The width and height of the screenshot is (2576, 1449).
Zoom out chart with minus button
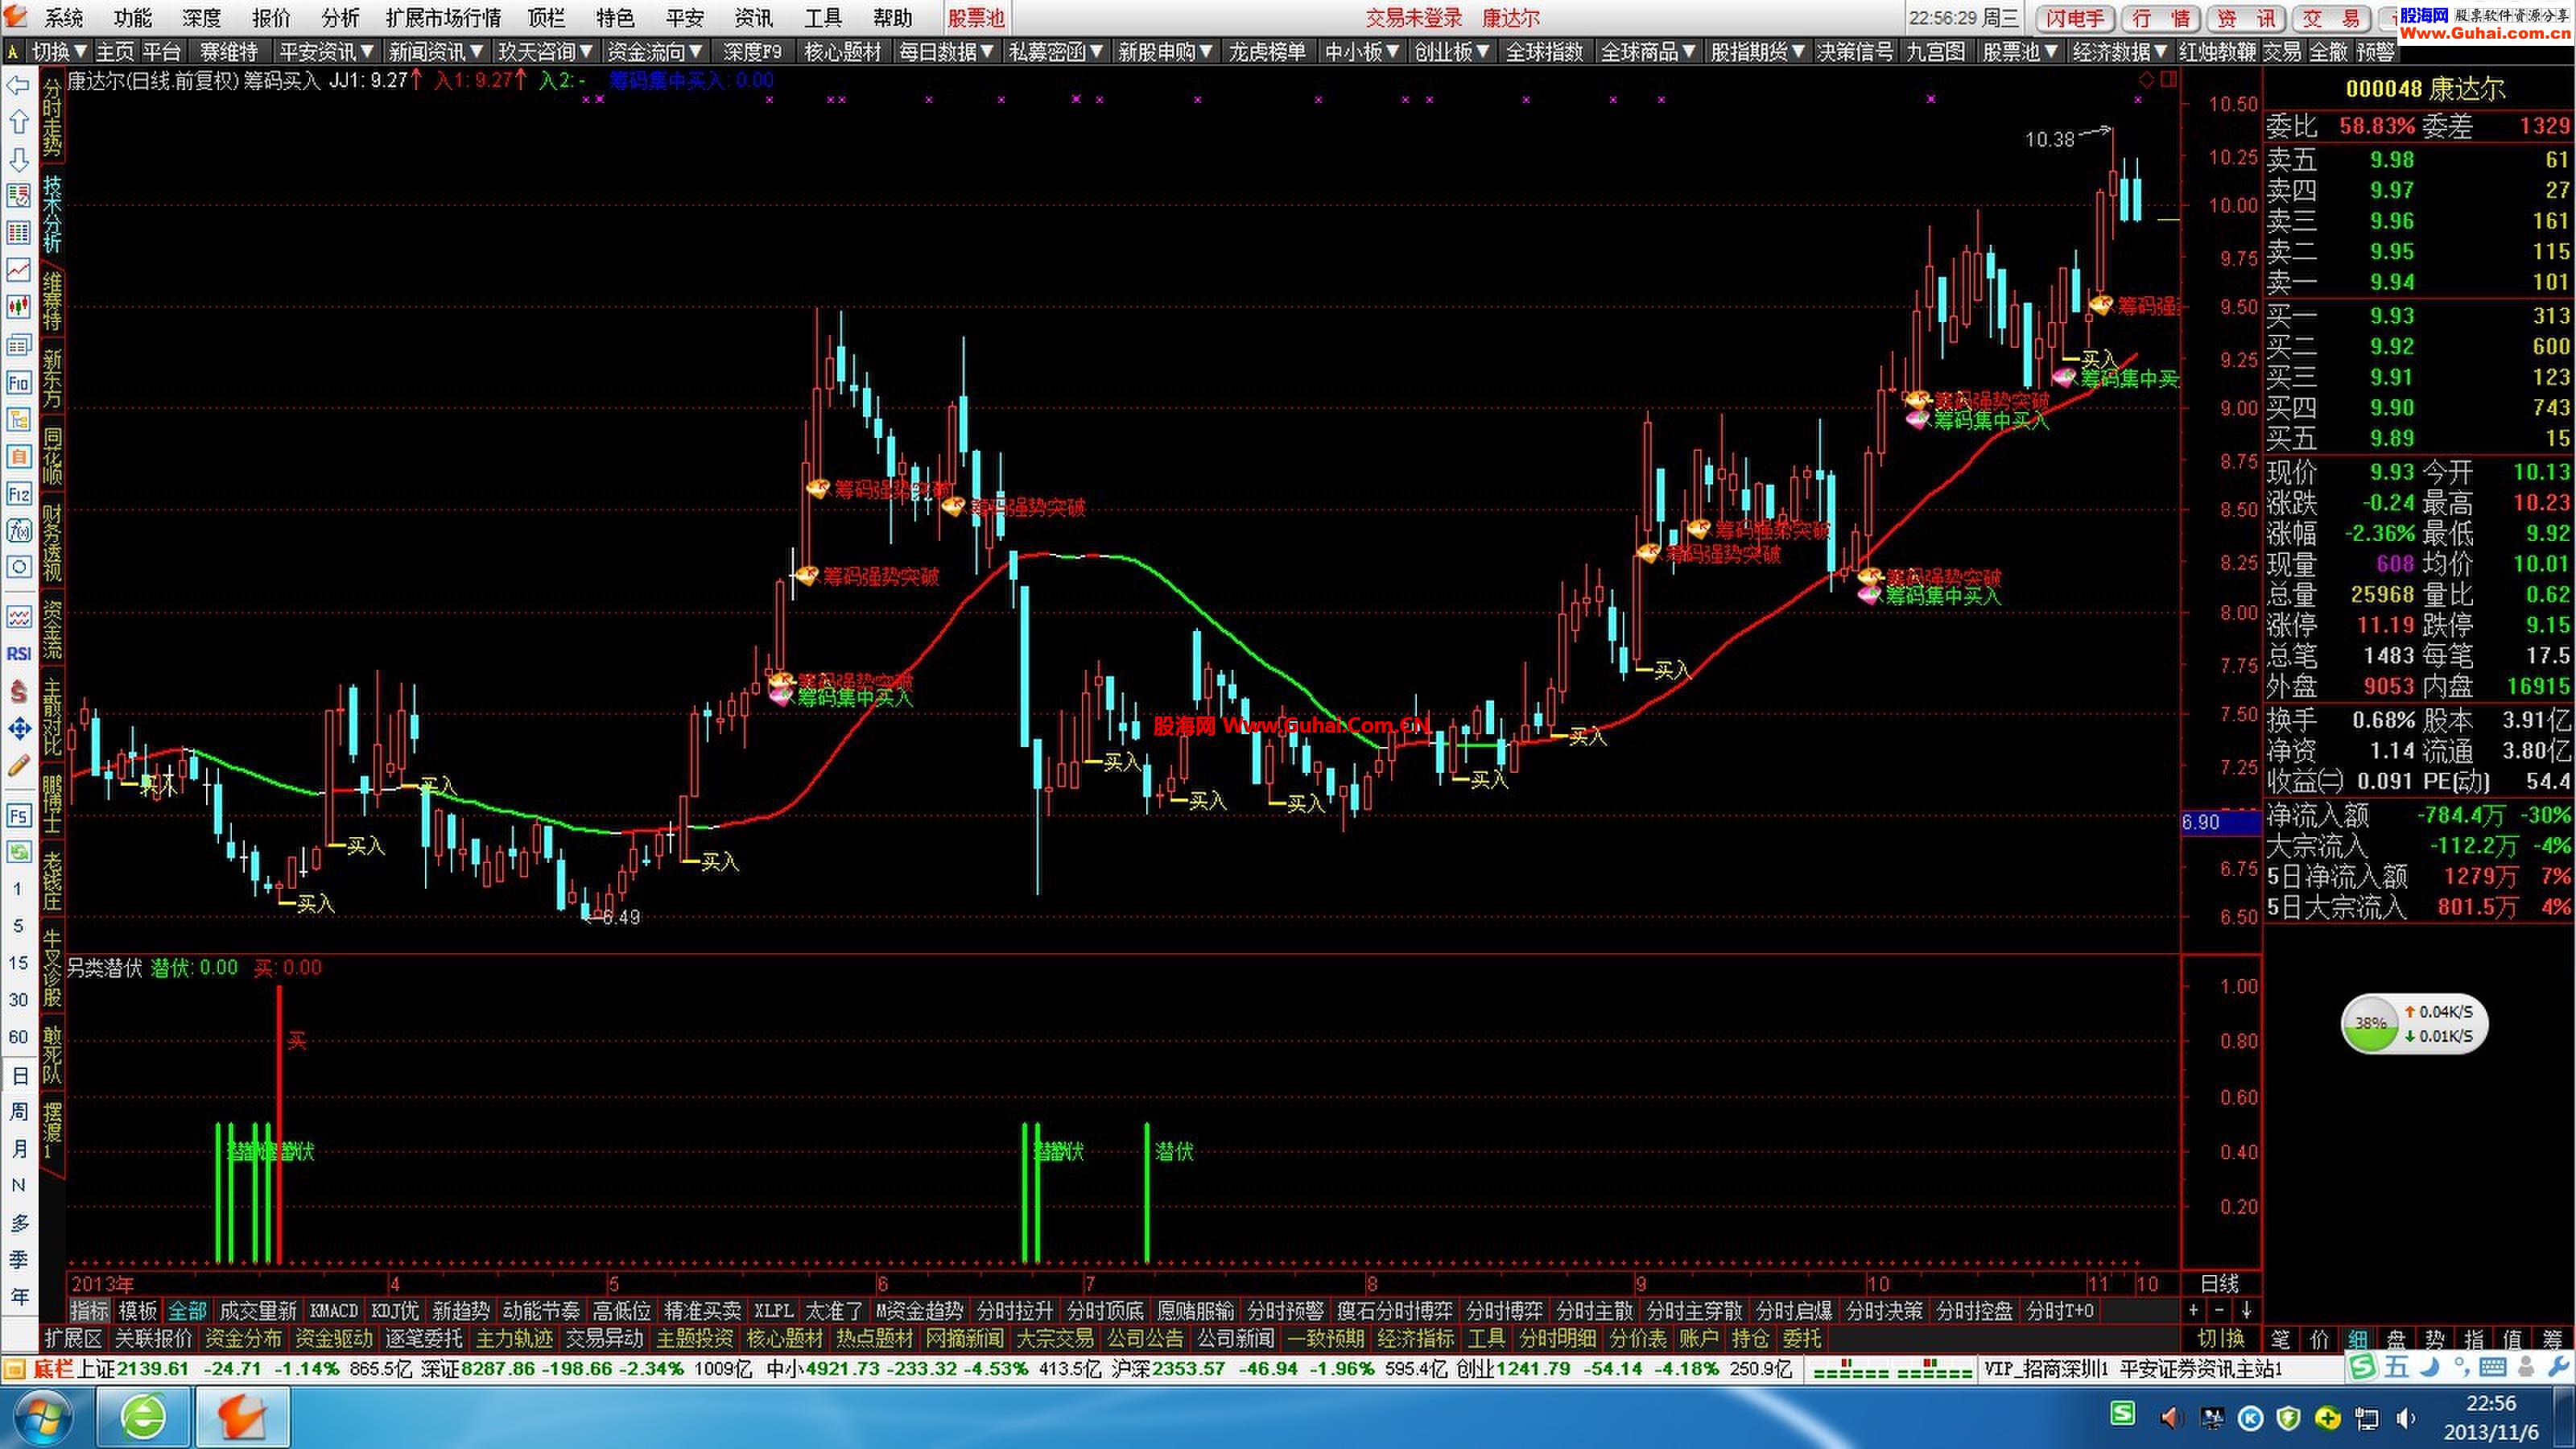(2220, 1310)
